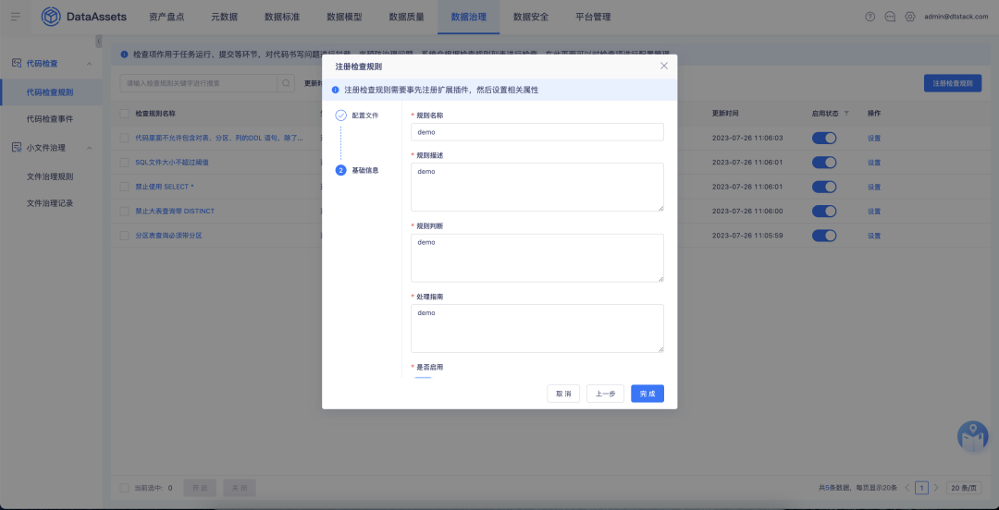999x510 pixels.
Task: Click the 完成 button in the dialog
Action: coord(647,394)
